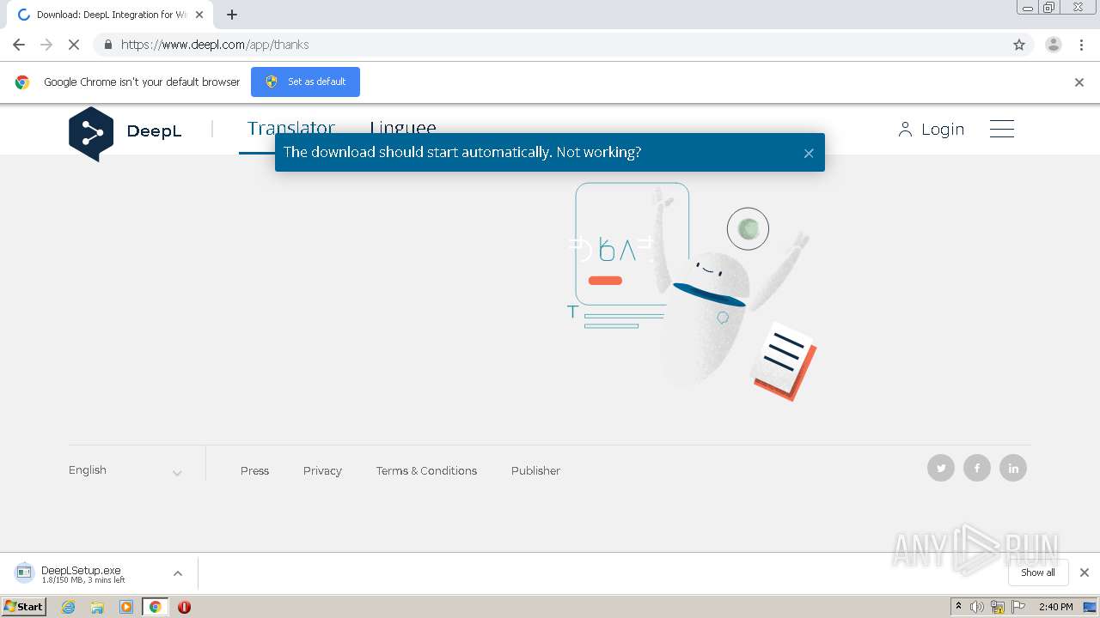
Task: Go back with the browser back arrow
Action: click(19, 45)
